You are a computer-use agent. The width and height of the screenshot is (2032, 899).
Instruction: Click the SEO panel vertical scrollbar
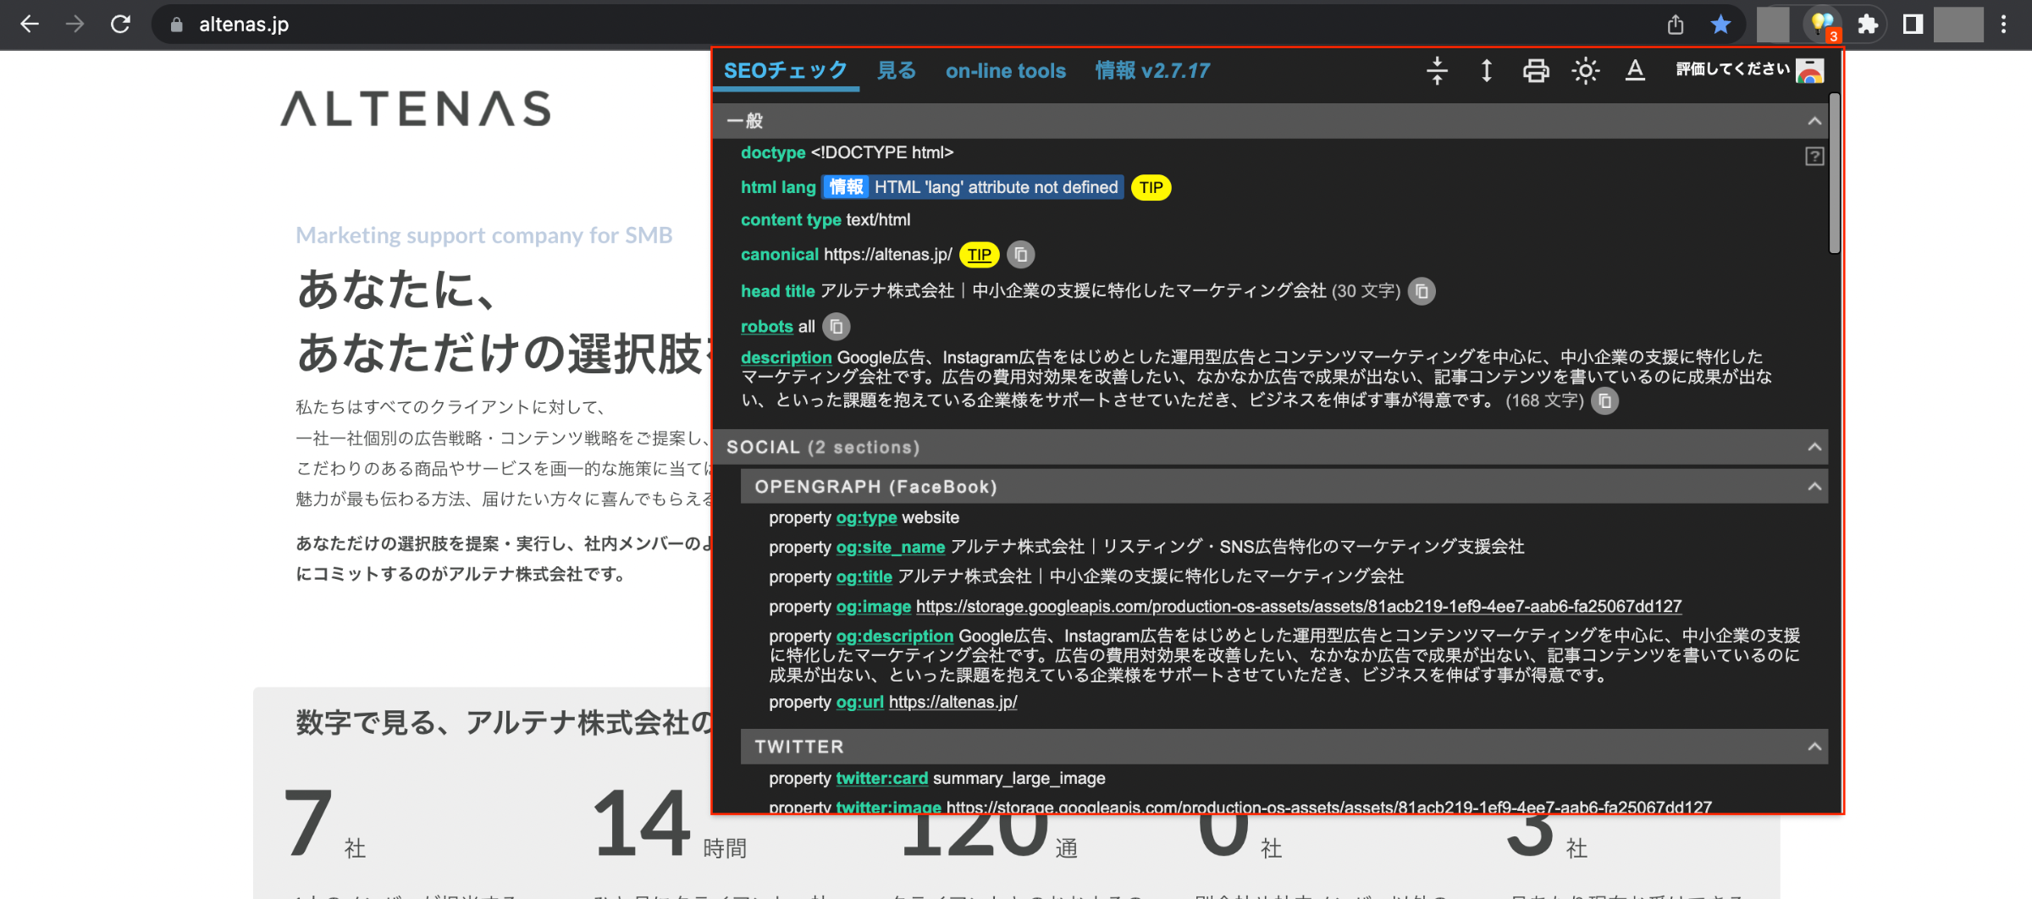[x=1834, y=174]
